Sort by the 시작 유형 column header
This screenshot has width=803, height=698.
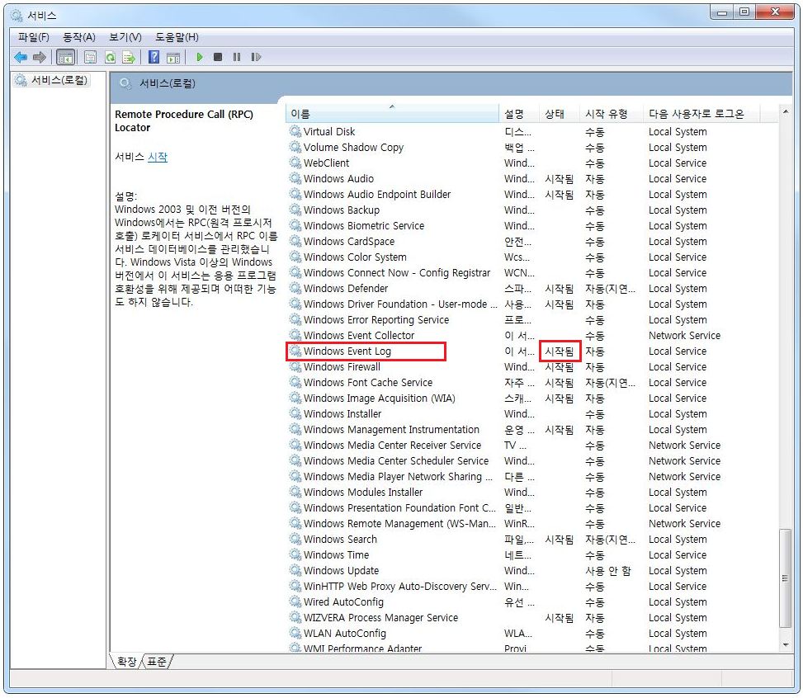pos(612,114)
